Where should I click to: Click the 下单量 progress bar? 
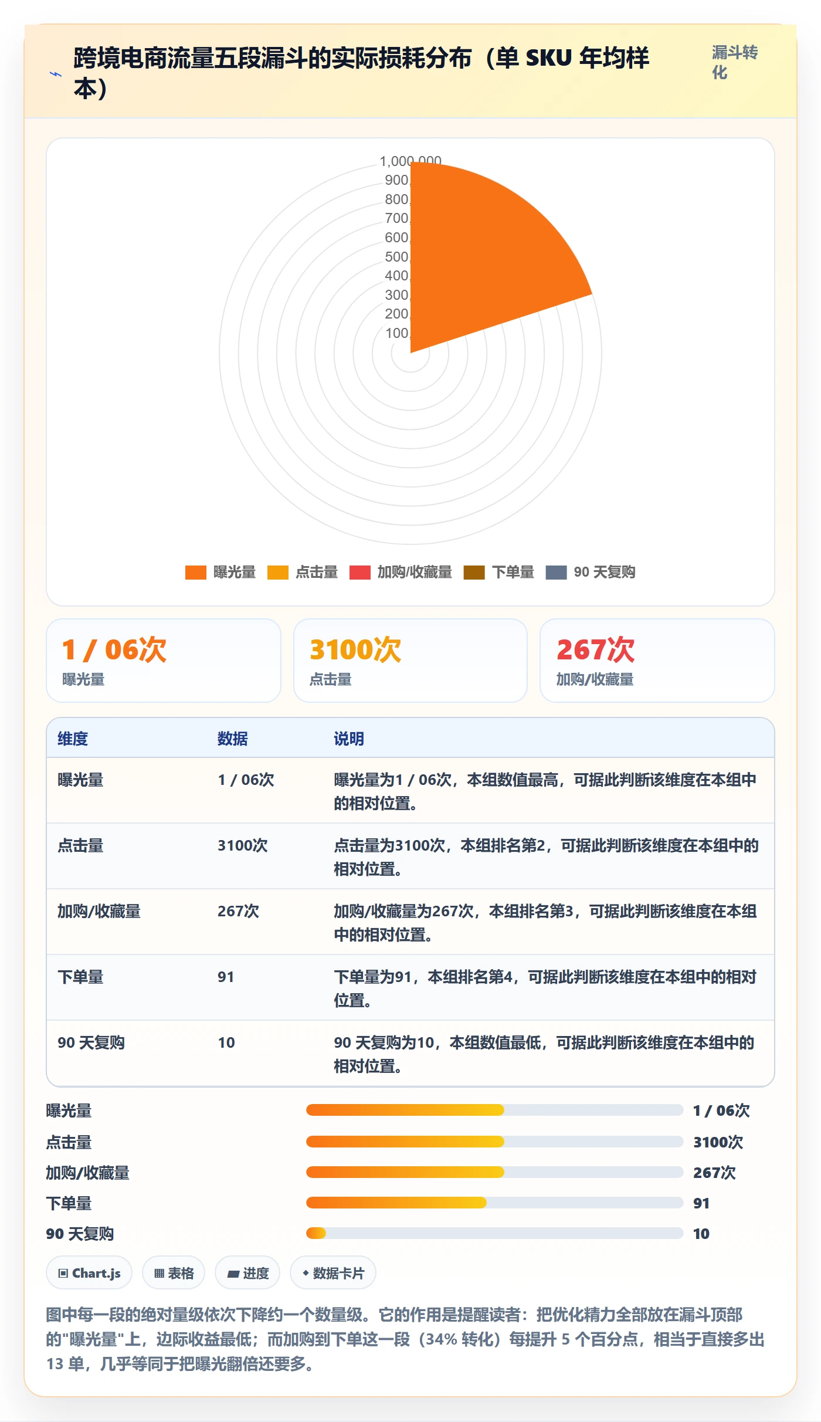pyautogui.click(x=494, y=1203)
